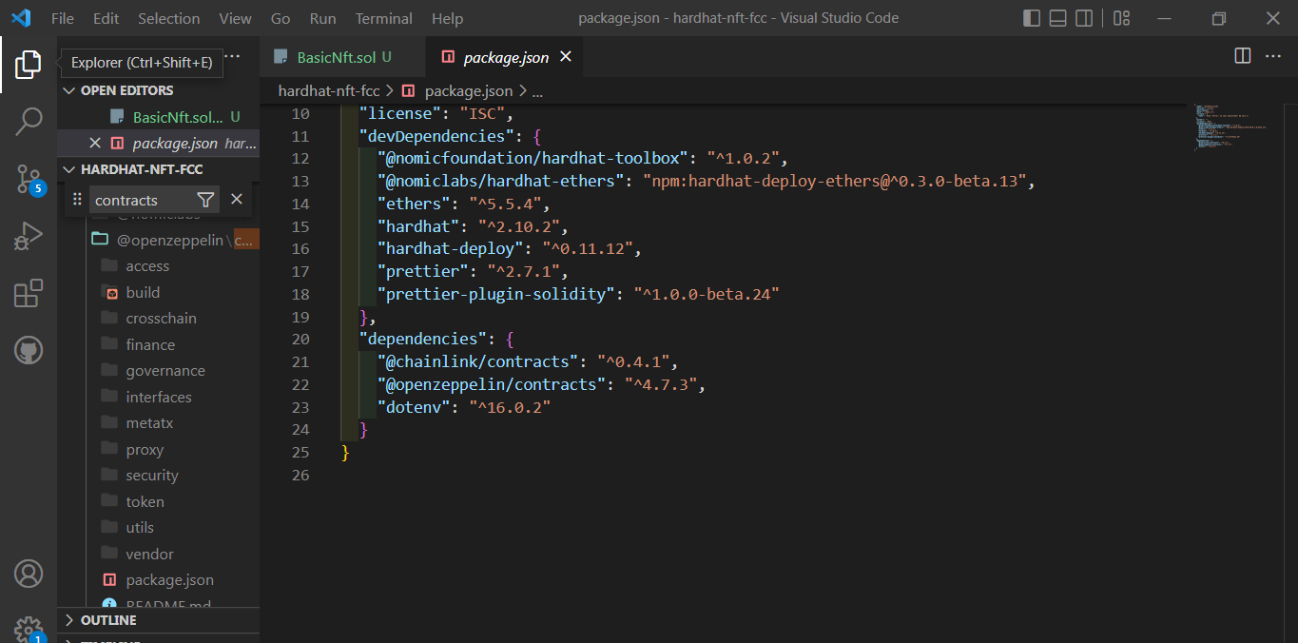Click hardhat-nft-fcc in the breadcrumb

click(329, 90)
